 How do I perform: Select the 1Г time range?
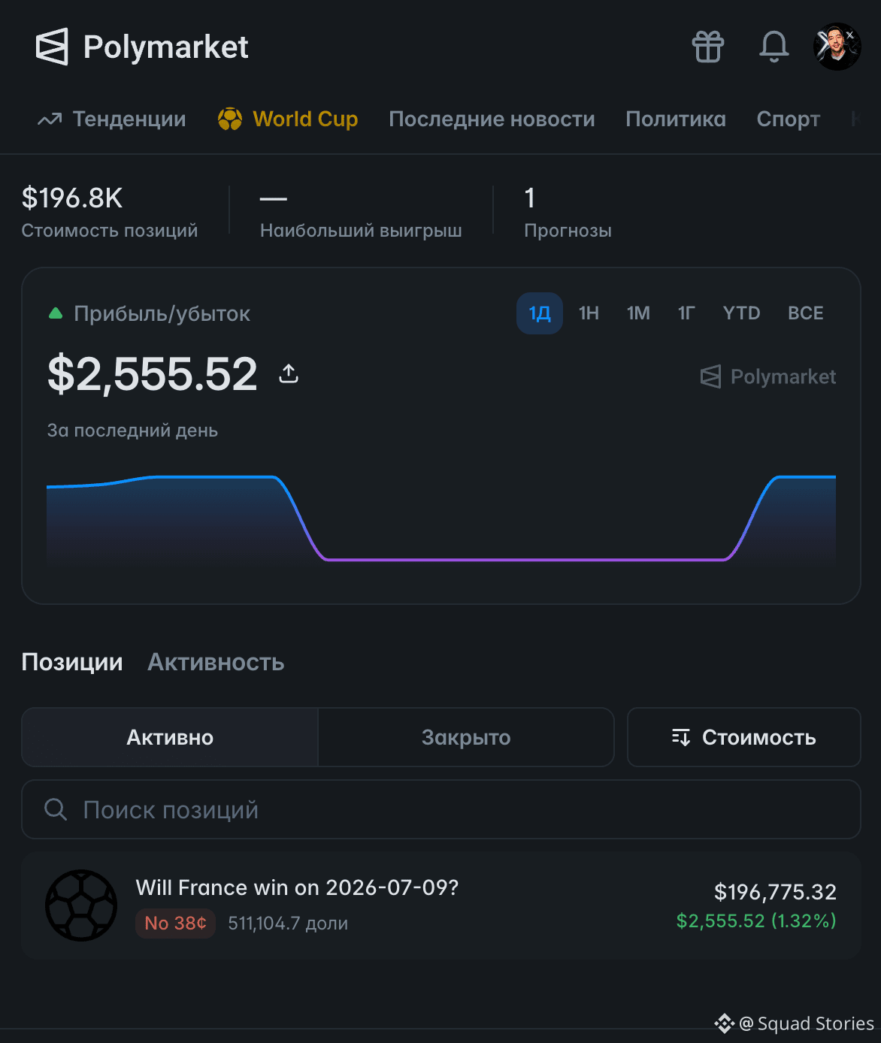click(x=686, y=313)
